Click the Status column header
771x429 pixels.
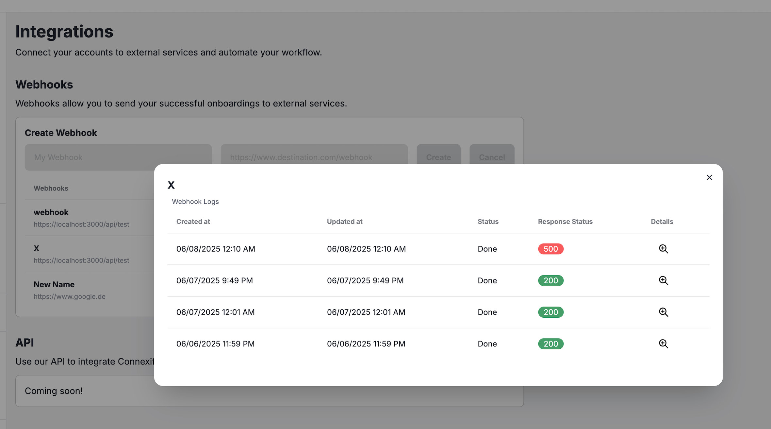coord(488,221)
